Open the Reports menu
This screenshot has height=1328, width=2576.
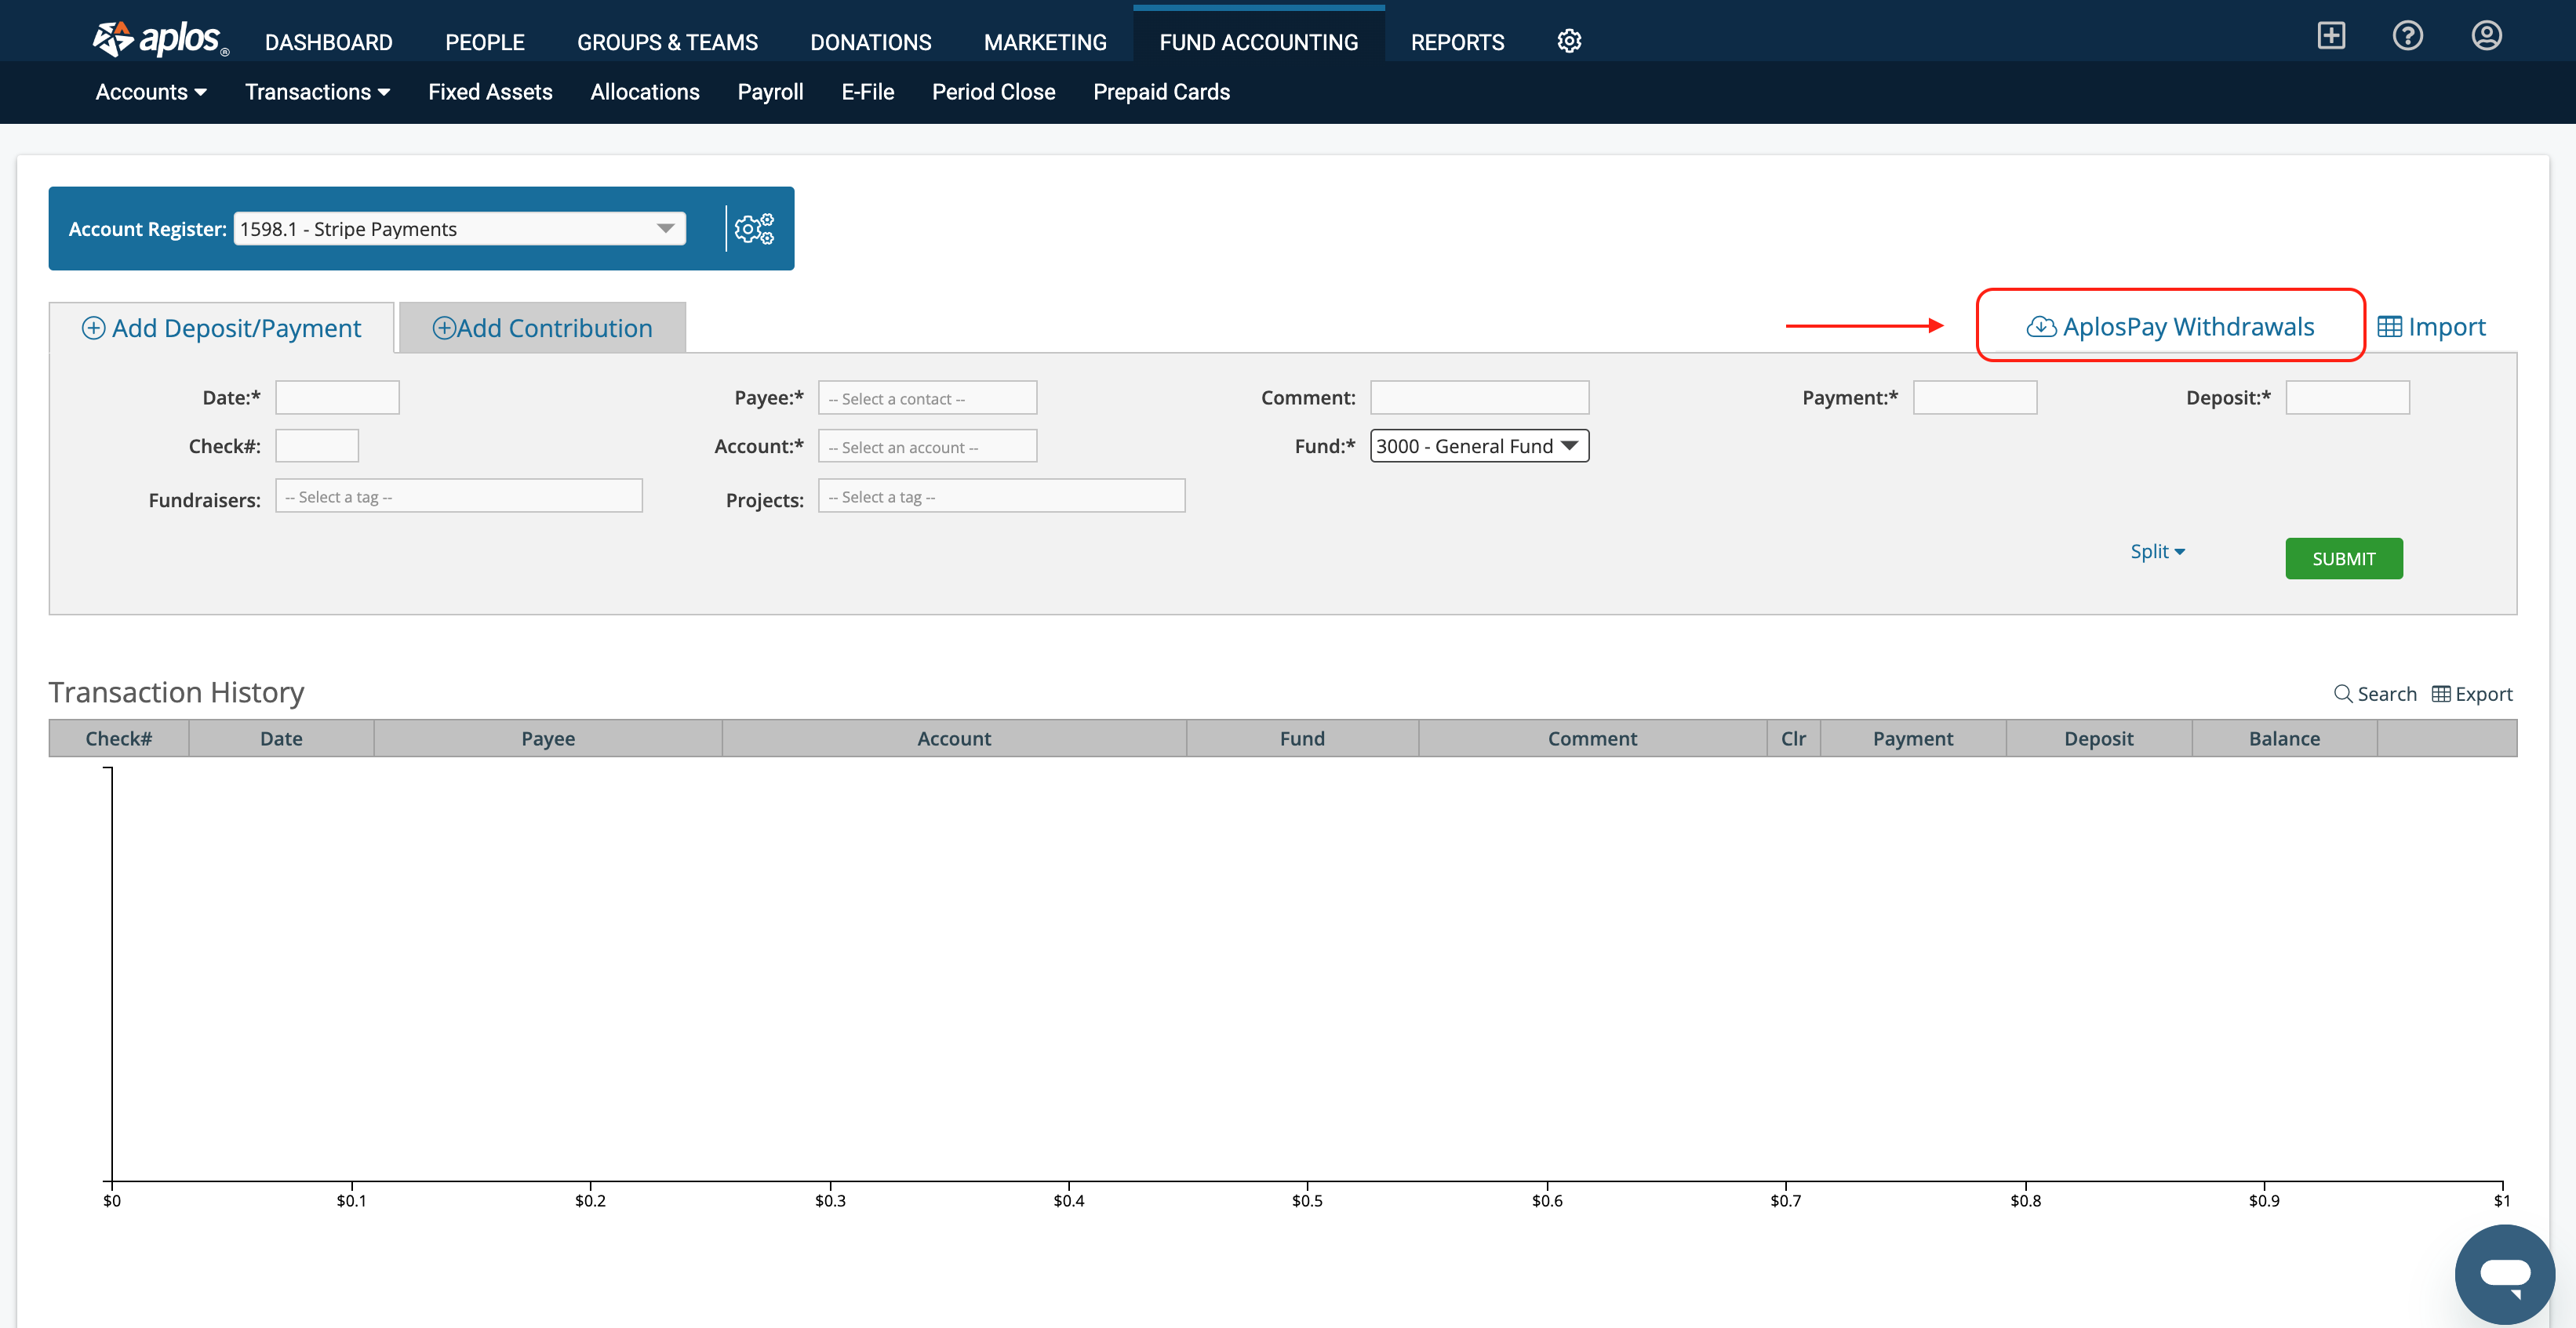(1457, 42)
